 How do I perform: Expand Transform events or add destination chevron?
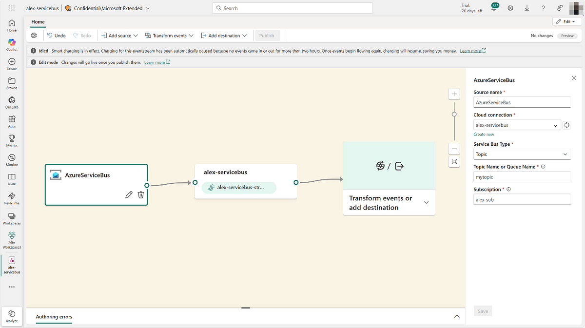click(426, 203)
